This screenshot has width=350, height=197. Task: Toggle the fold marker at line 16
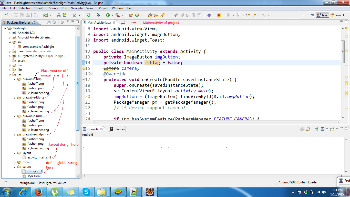pyautogui.click(x=91, y=74)
